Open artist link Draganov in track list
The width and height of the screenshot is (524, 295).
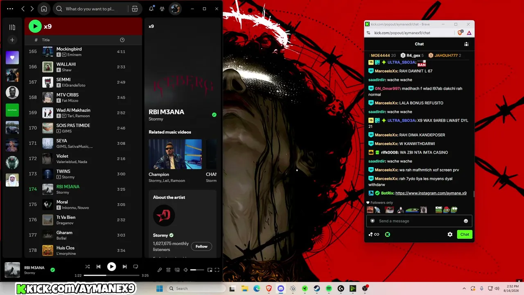(x=65, y=223)
